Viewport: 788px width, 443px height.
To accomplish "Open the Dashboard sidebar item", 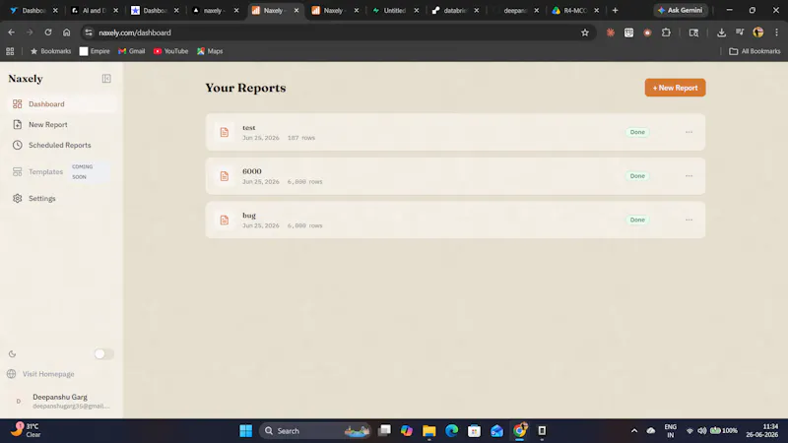I will click(x=62, y=104).
